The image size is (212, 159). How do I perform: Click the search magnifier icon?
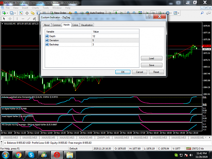pos(202,13)
